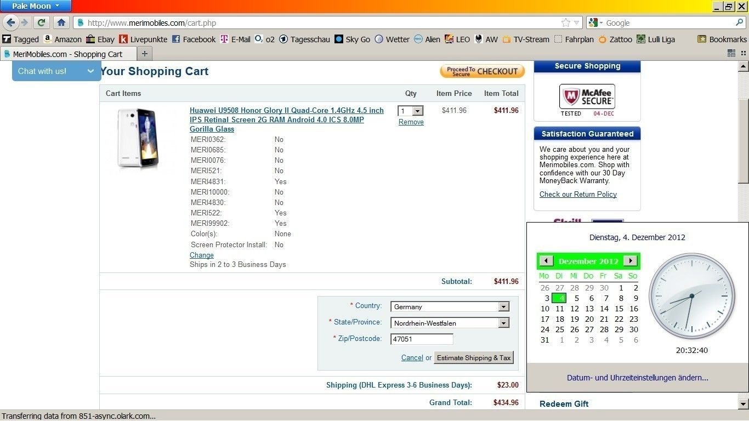This screenshot has width=749, height=421.
Task: Open the tab groups grid icon
Action: pyautogui.click(x=731, y=53)
